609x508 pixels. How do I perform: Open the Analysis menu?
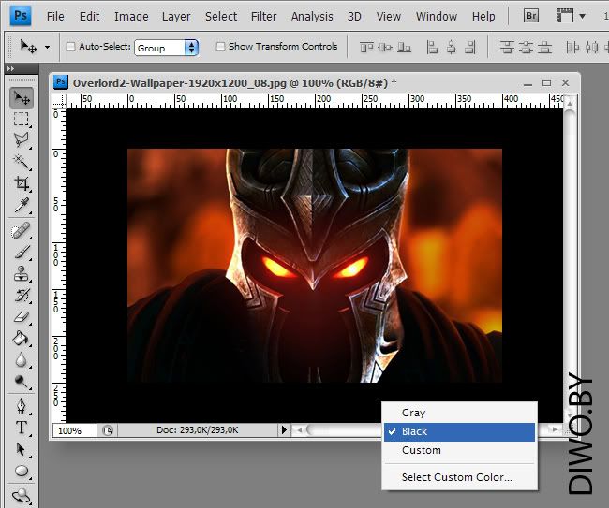coord(312,16)
